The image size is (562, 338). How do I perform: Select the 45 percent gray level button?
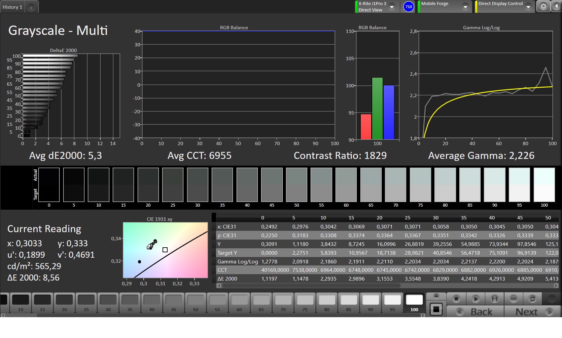[174, 303]
